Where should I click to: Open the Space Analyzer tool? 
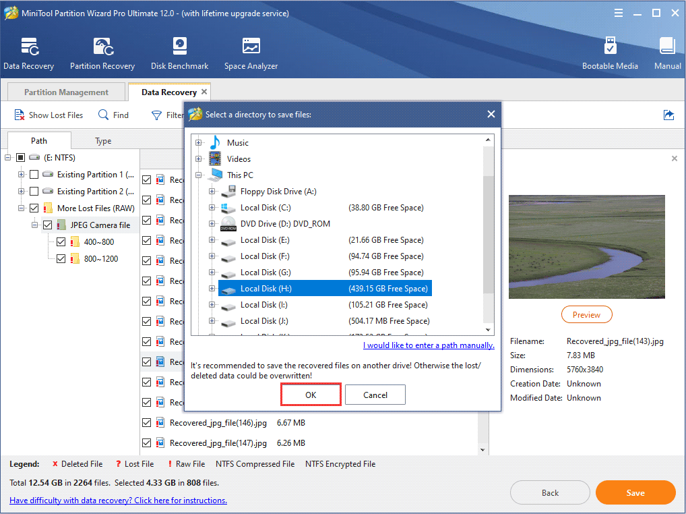(x=251, y=47)
